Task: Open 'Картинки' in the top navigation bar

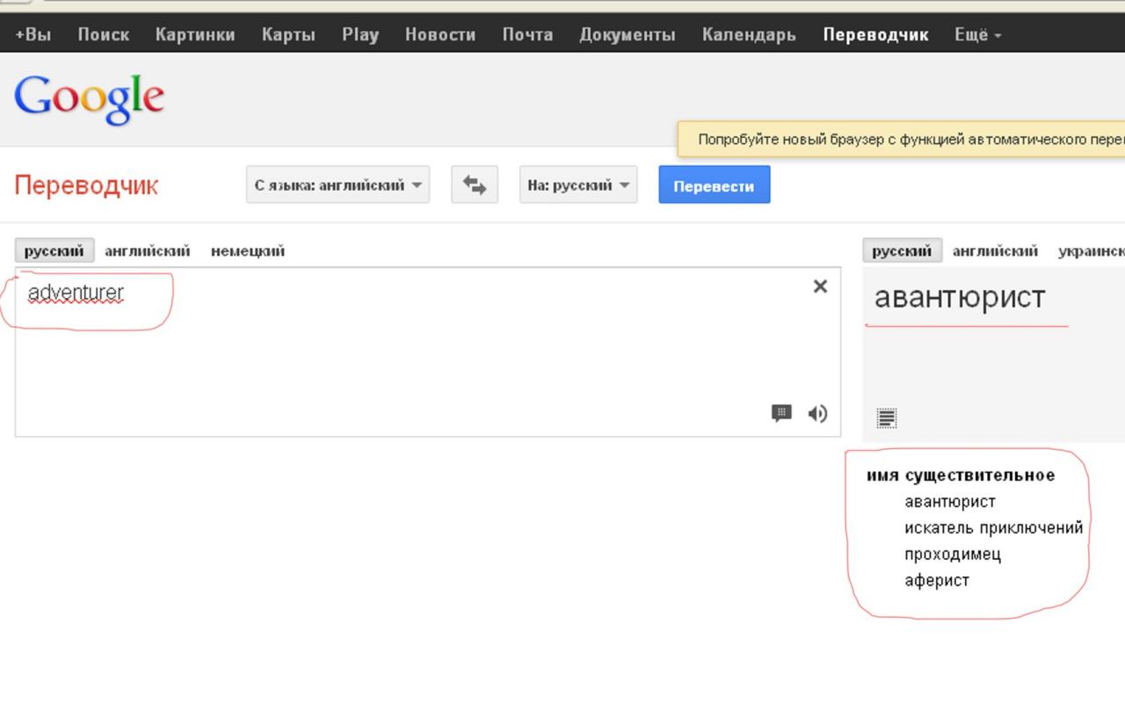Action: point(195,34)
